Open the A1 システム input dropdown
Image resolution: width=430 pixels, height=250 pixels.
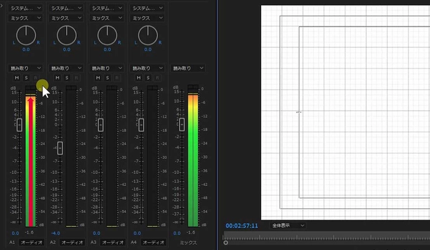(26, 8)
